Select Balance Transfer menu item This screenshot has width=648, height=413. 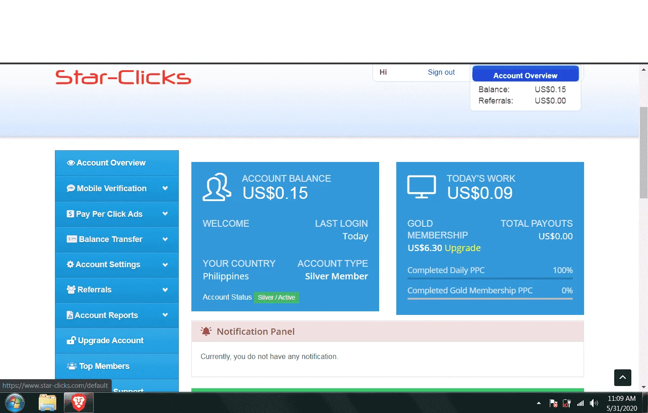point(117,239)
